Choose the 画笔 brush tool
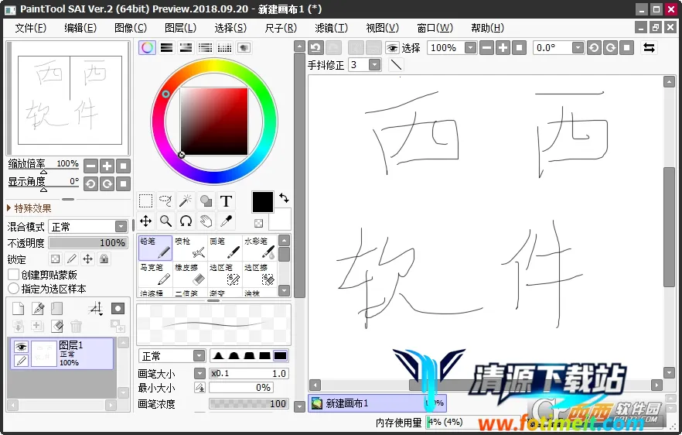Viewport: 682px width, 435px height. coord(225,248)
